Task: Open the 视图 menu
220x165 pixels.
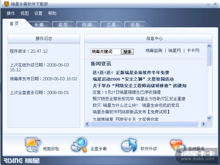Action: pyautogui.click(x=24, y=13)
